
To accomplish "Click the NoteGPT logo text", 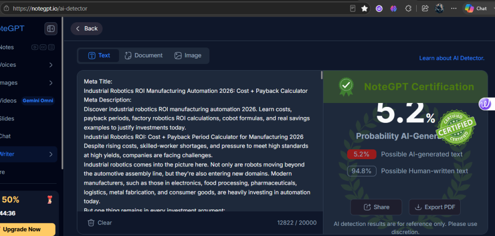I will point(12,29).
